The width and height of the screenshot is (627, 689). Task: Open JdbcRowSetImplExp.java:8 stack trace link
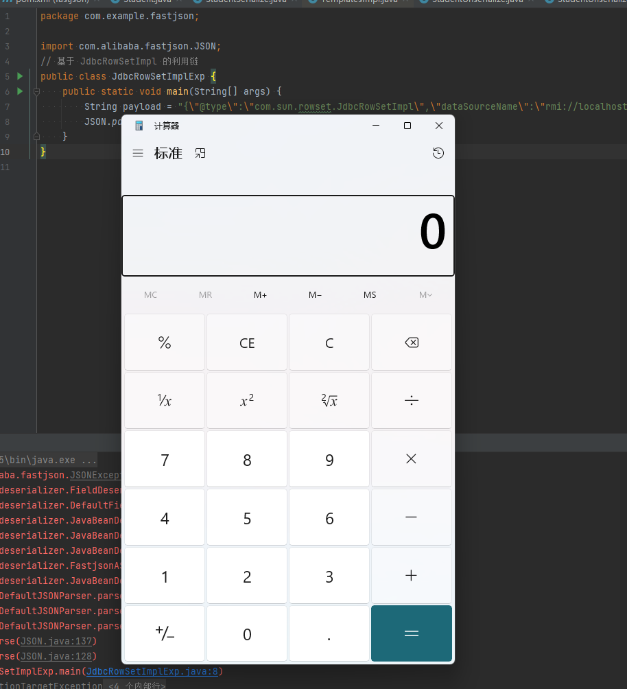152,671
